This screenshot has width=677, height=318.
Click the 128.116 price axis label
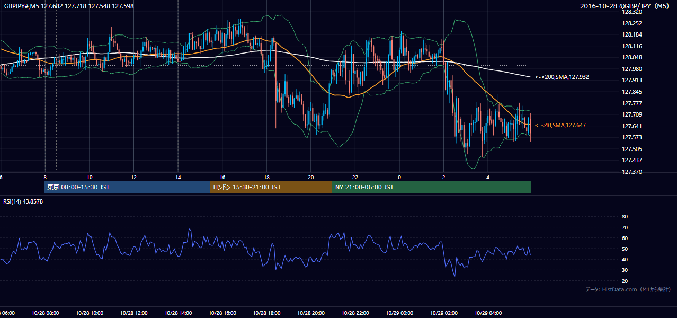click(631, 46)
